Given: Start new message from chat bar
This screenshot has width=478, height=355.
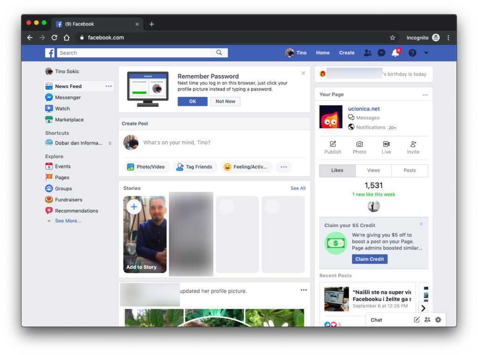Looking at the screenshot, I should tap(417, 320).
